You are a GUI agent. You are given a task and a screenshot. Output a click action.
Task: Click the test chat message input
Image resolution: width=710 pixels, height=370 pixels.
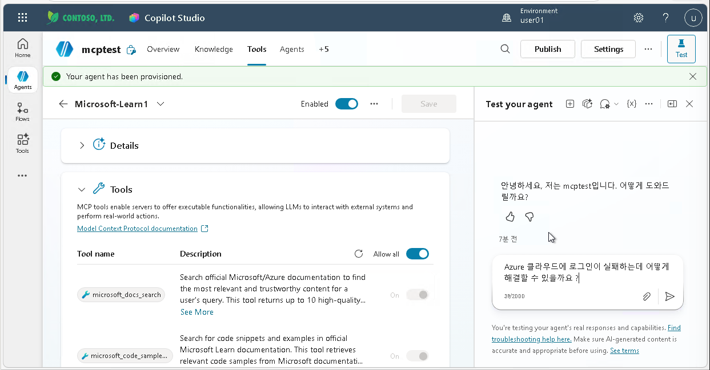tap(587, 273)
